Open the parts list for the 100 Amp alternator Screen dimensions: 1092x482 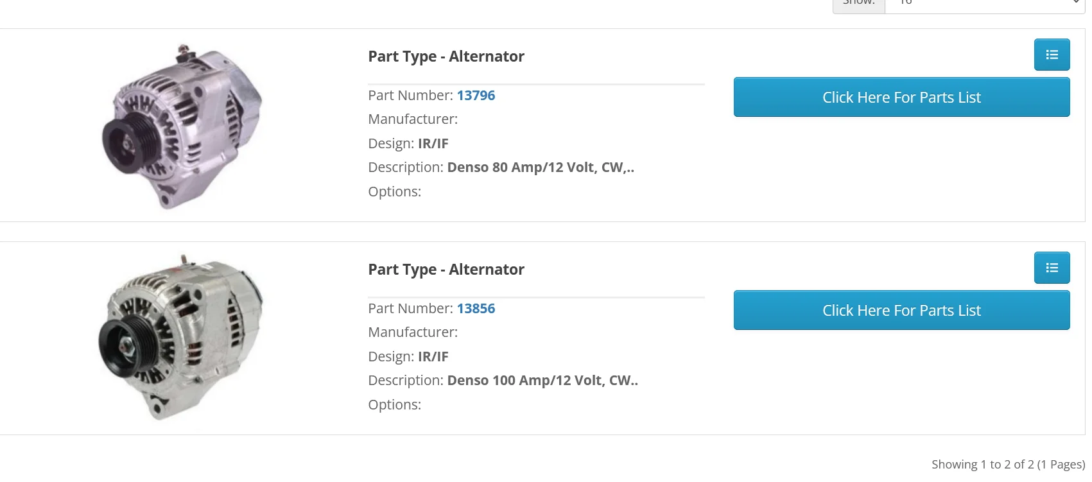click(901, 310)
